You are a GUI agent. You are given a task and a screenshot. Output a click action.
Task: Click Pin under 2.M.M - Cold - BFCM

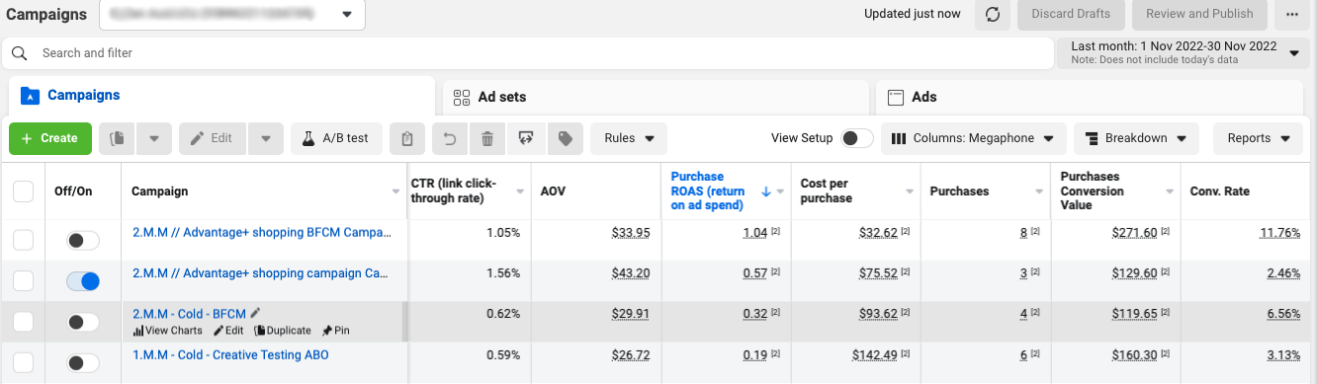(335, 331)
